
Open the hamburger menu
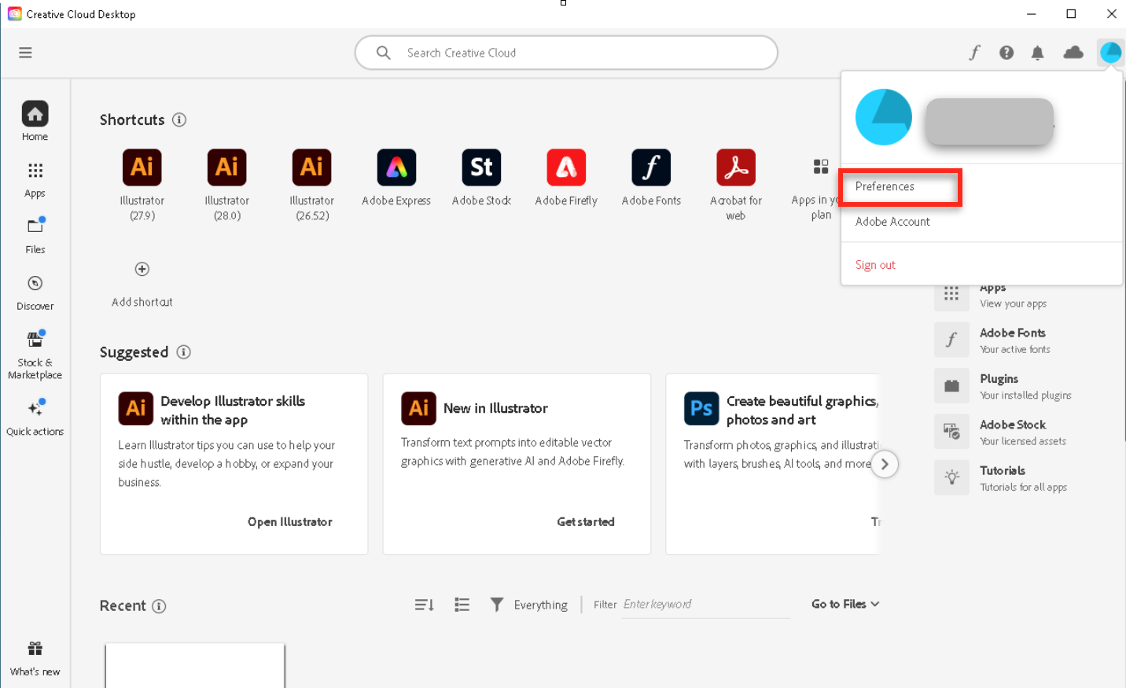(x=25, y=53)
